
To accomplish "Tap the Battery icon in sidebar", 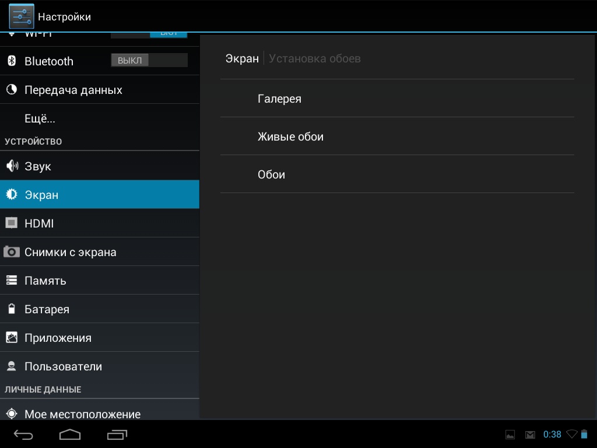I will click(x=12, y=309).
